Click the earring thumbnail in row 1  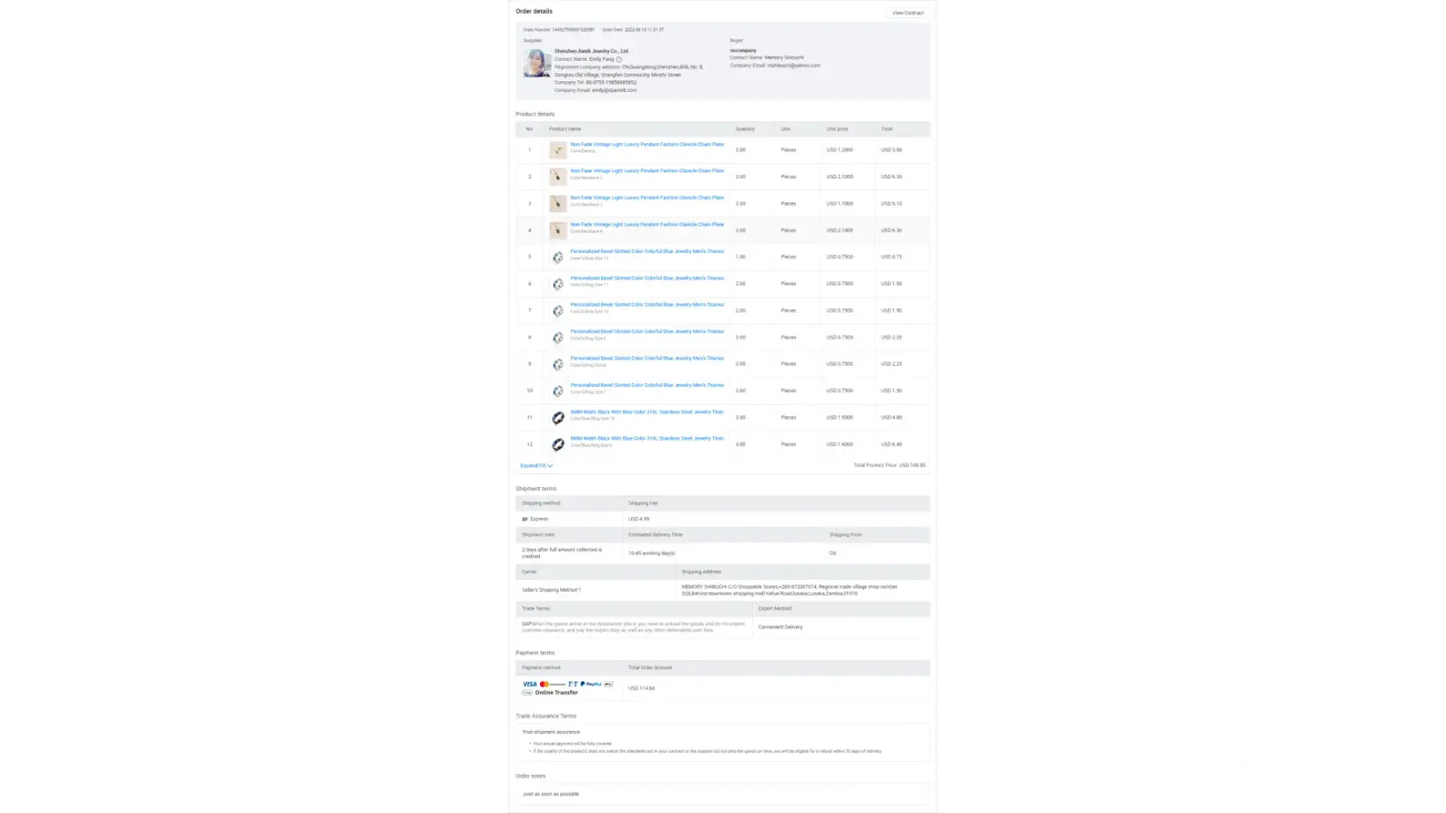[558, 150]
